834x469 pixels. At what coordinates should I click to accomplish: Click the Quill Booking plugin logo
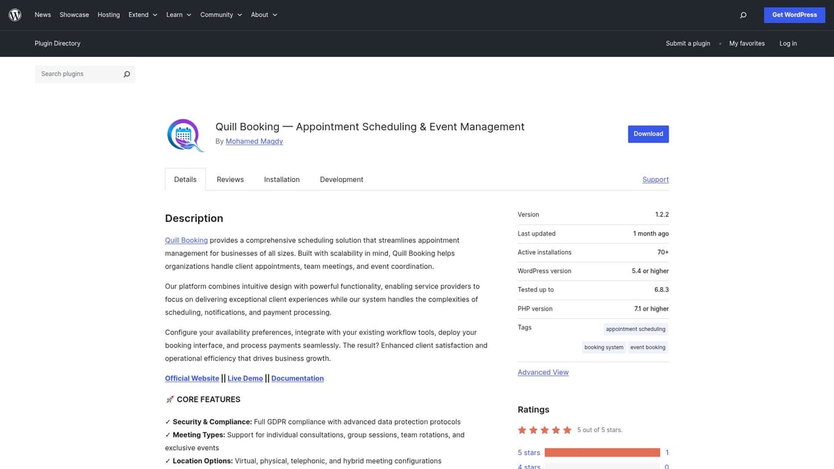(183, 134)
